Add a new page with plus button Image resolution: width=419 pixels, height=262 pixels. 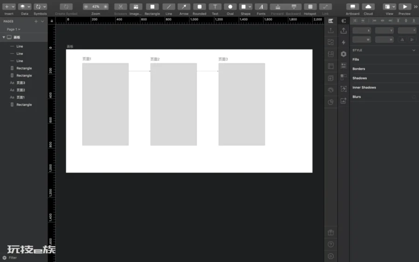pos(36,21)
